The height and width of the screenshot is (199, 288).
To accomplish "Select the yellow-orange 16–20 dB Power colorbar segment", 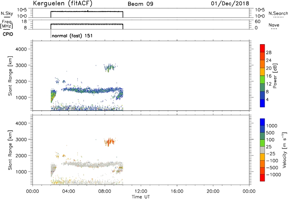I will click(x=262, y=71).
